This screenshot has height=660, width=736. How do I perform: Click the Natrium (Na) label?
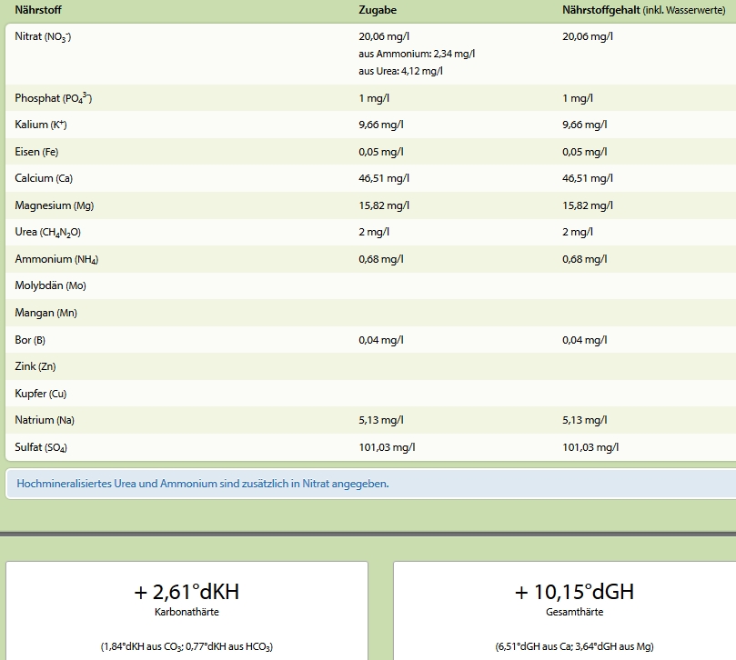pyautogui.click(x=45, y=420)
